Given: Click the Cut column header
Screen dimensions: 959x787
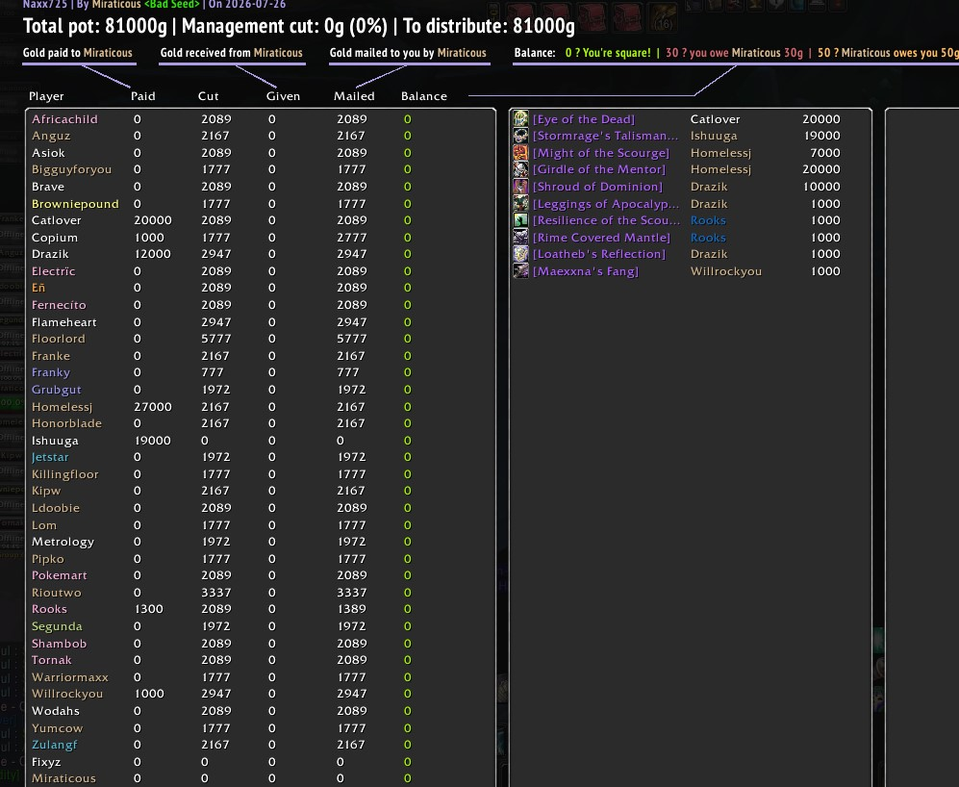Looking at the screenshot, I should tap(208, 96).
